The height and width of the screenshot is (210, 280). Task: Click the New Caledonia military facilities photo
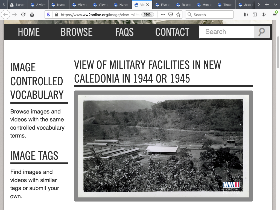click(x=163, y=146)
